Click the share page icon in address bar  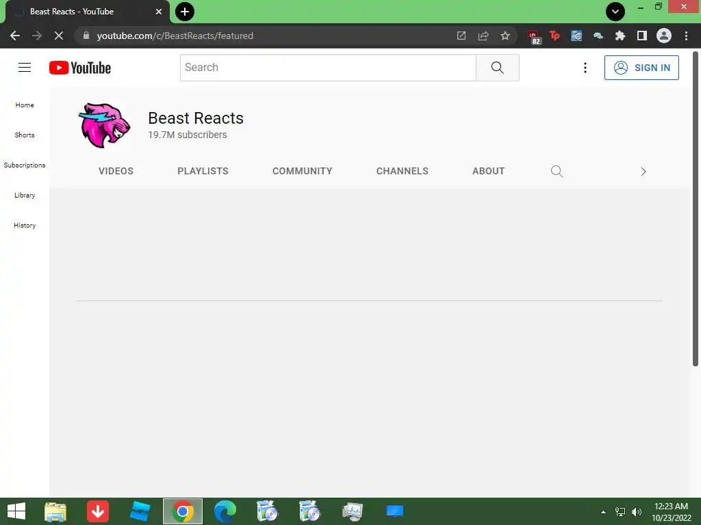pos(483,36)
